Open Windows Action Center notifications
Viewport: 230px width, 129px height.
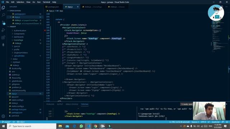point(225,126)
